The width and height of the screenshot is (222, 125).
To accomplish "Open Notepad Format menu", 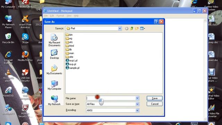I will pyautogui.click(x=60, y=16).
